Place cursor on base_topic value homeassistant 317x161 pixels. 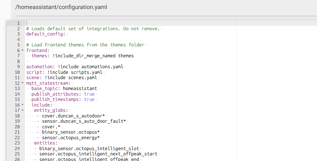tap(80, 88)
